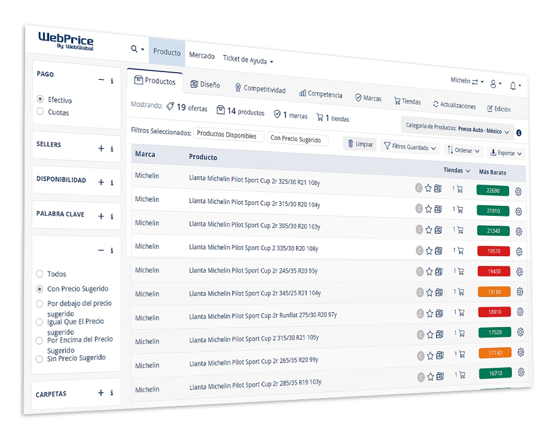The image size is (551, 429).
Task: Open the Mercado top navigation item
Action: (202, 56)
